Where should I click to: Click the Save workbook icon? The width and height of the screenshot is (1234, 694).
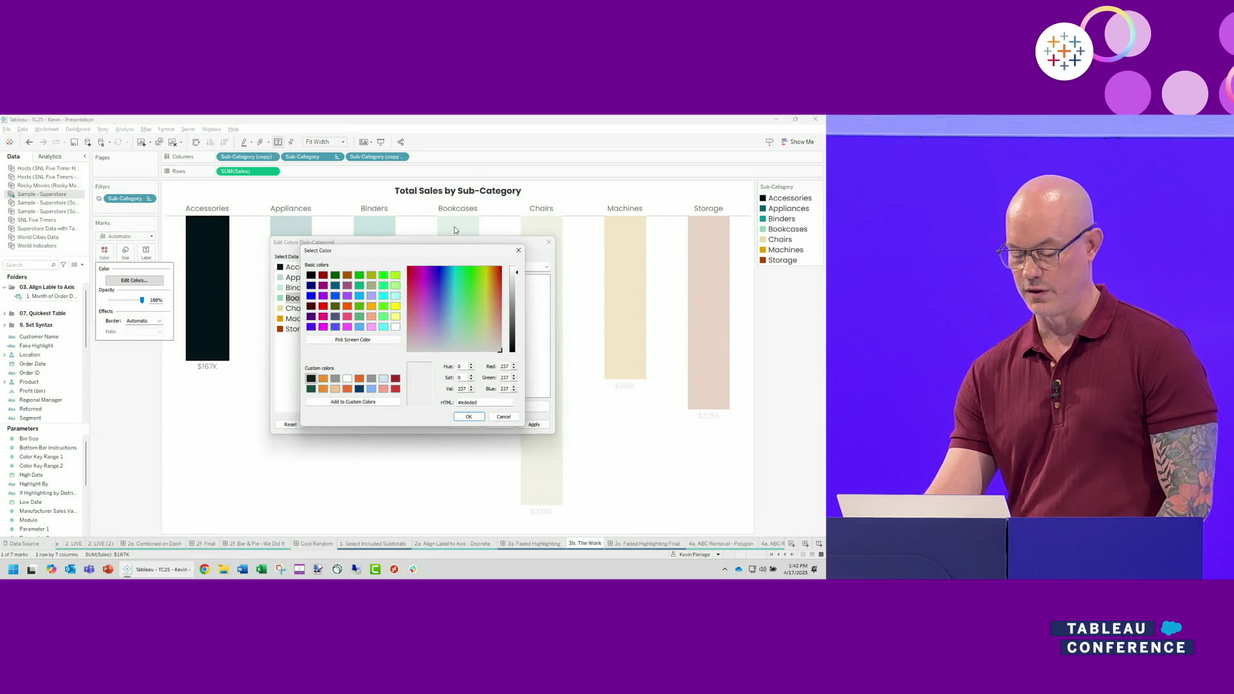tap(74, 142)
